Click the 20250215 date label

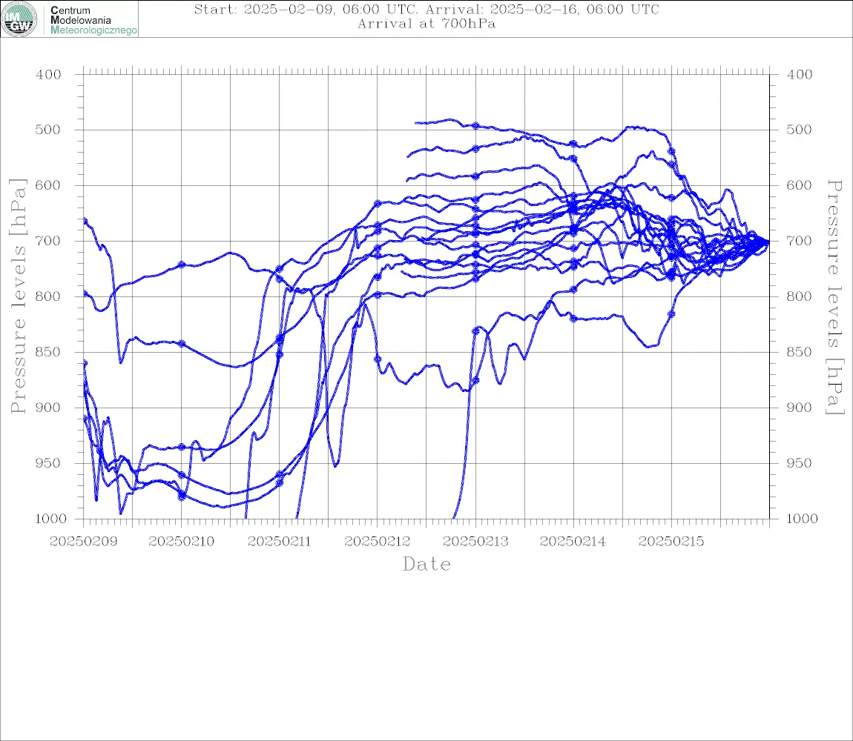[x=671, y=542]
